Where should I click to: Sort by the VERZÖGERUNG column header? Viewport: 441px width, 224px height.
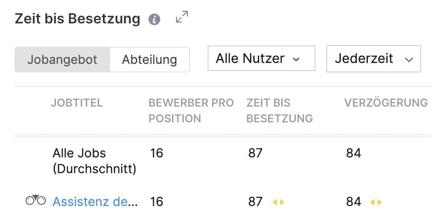[x=386, y=103]
